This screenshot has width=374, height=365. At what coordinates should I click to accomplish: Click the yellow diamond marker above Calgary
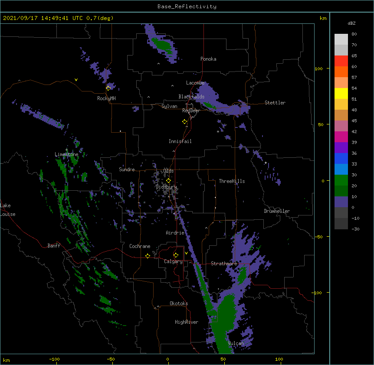click(176, 255)
